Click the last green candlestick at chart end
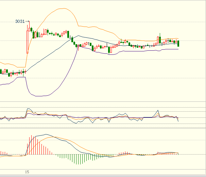 pos(178,44)
